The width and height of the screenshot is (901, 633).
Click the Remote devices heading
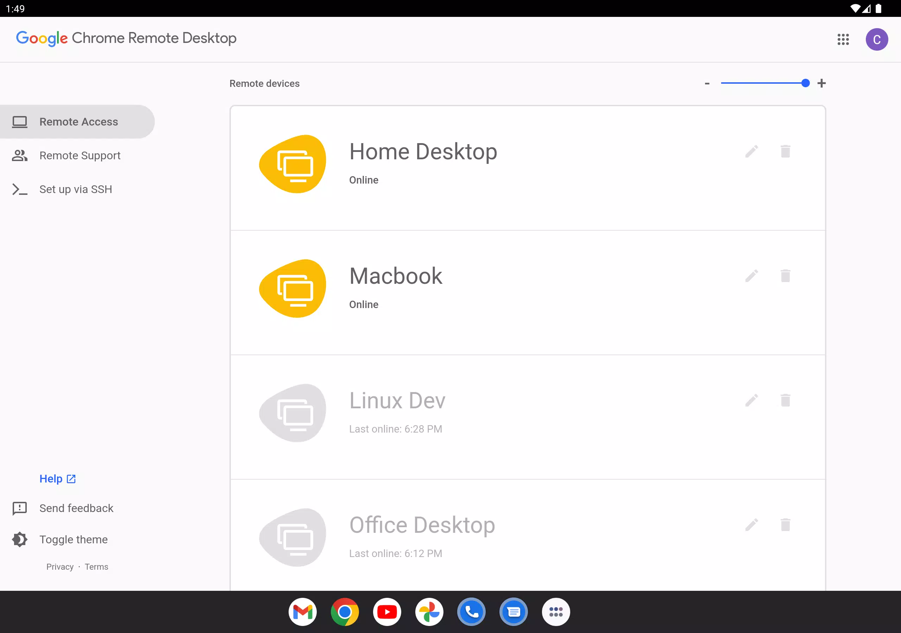264,84
